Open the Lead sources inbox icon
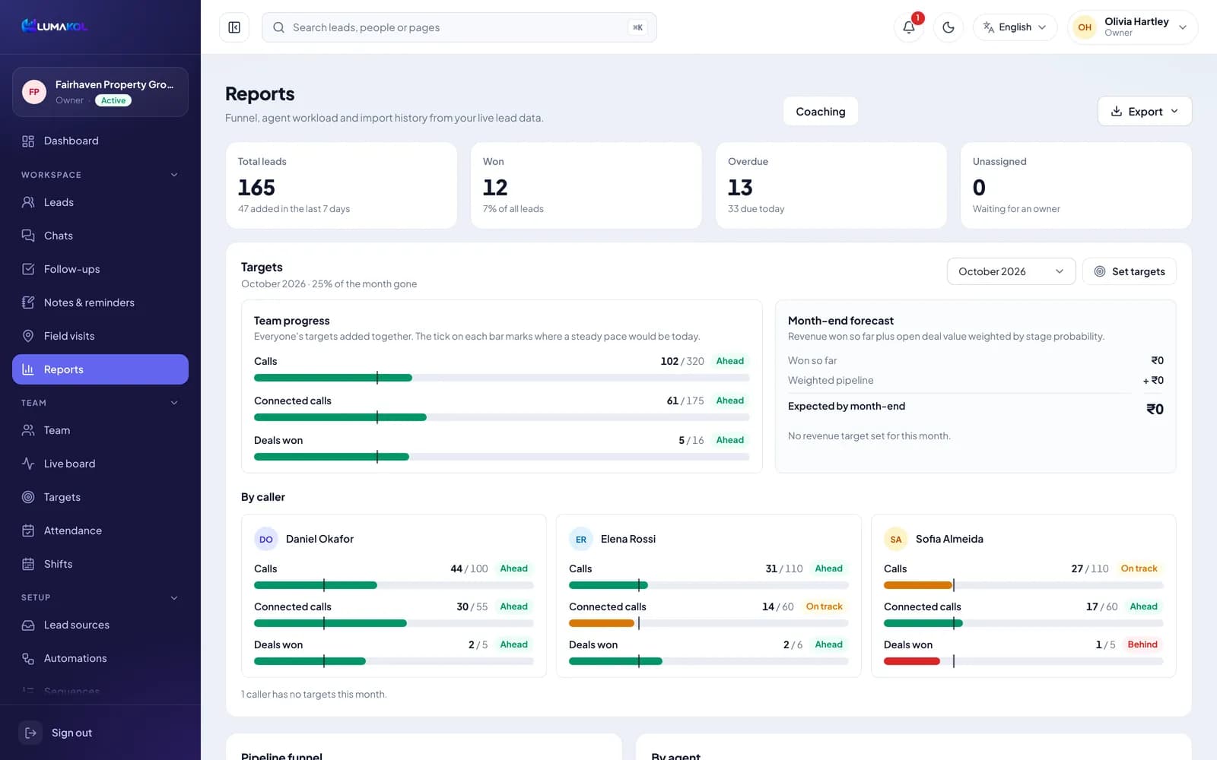1217x760 pixels. point(28,625)
